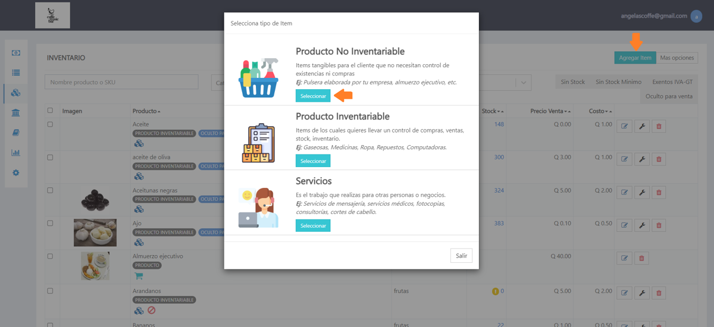The image size is (714, 327).
Task: Select the Sin Stock Minimo filter tab
Action: [618, 82]
